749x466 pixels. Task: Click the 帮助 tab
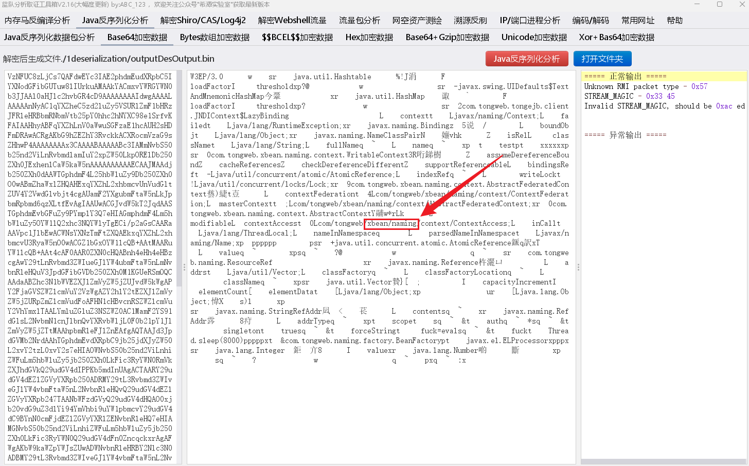tap(674, 21)
